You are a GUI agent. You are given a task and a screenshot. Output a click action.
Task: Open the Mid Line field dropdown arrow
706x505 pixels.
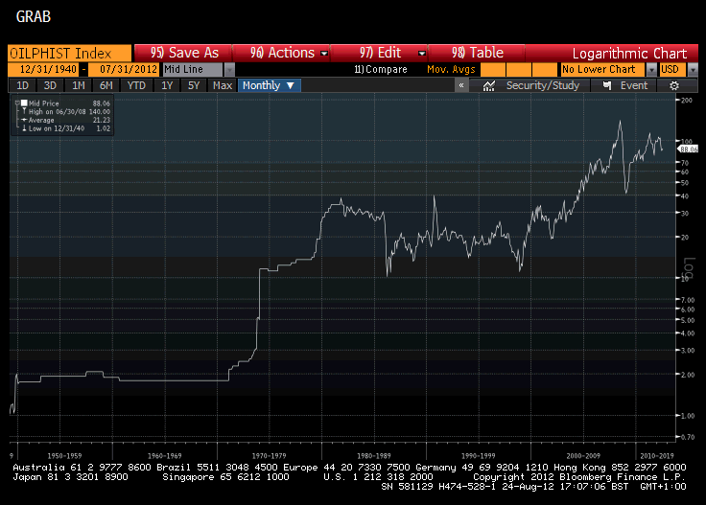pyautogui.click(x=229, y=70)
